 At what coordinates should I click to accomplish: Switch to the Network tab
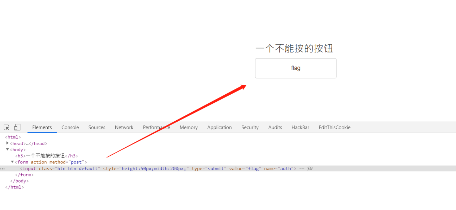pyautogui.click(x=124, y=127)
